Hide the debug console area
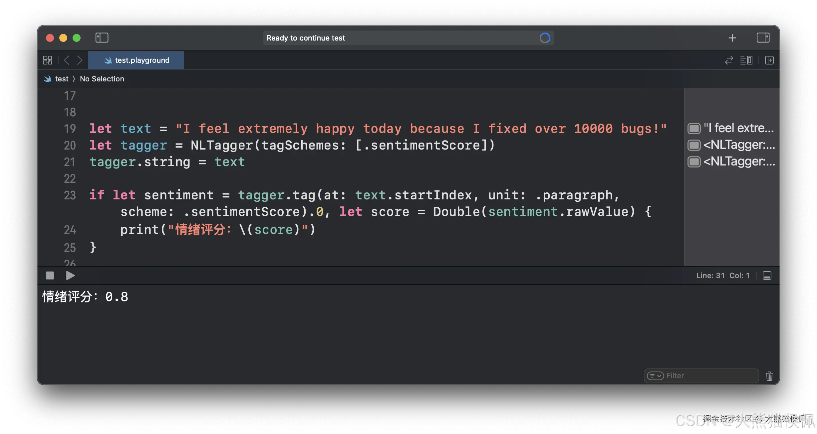 point(767,275)
